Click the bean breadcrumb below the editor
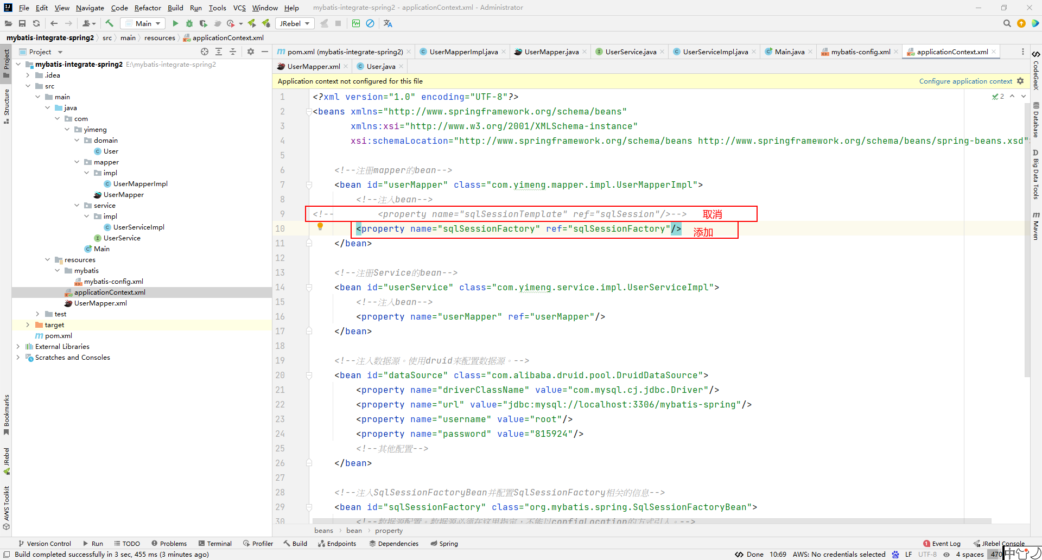This screenshot has height=560, width=1042. (x=354, y=530)
